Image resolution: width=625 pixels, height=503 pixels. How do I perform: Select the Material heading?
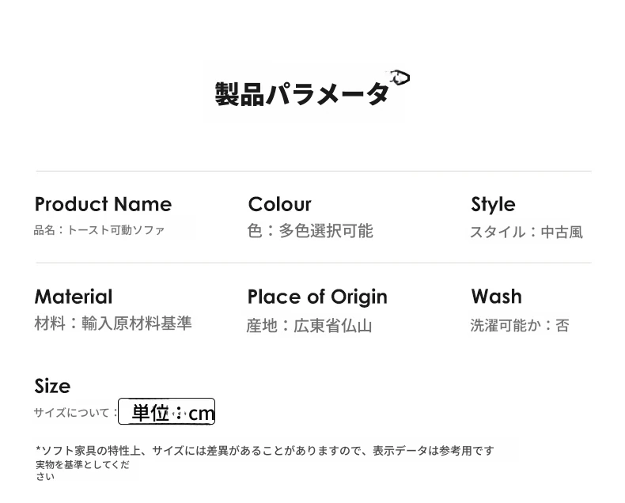point(74,297)
